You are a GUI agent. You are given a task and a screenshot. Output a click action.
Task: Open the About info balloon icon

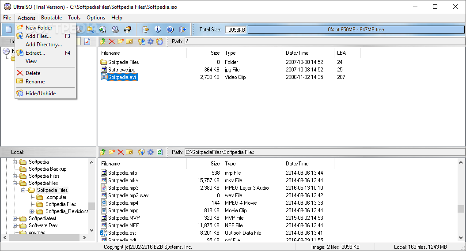[x=158, y=30]
